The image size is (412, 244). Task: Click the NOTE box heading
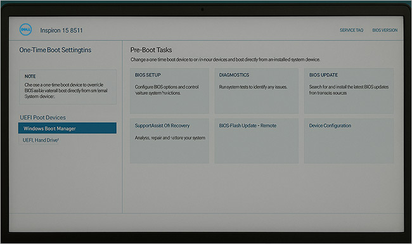[x=30, y=77]
